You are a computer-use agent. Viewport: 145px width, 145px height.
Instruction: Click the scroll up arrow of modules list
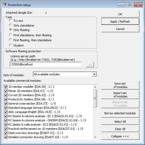coord(95,87)
